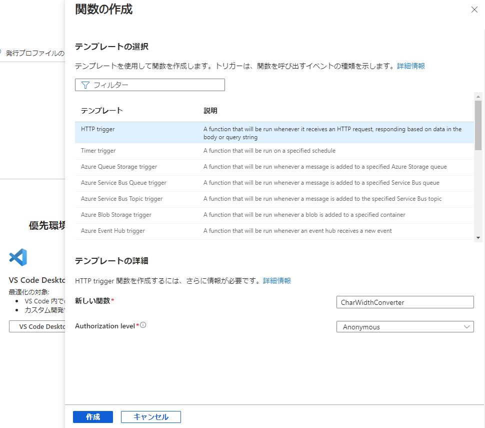
Task: Click the 新しい関数 name field
Action: click(x=405, y=302)
